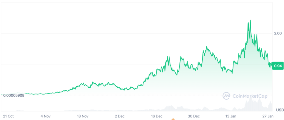Screen dimensions: 284x120
Task: Click the highest peak of the price line
Action: tap(250, 20)
